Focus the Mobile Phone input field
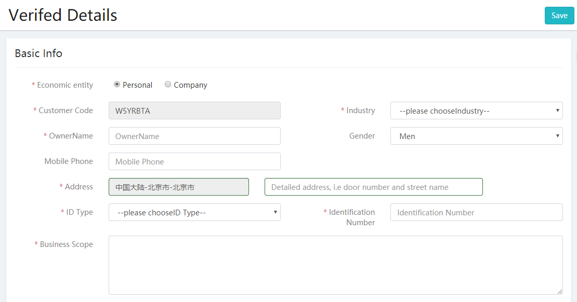The height and width of the screenshot is (302, 577). 194,161
